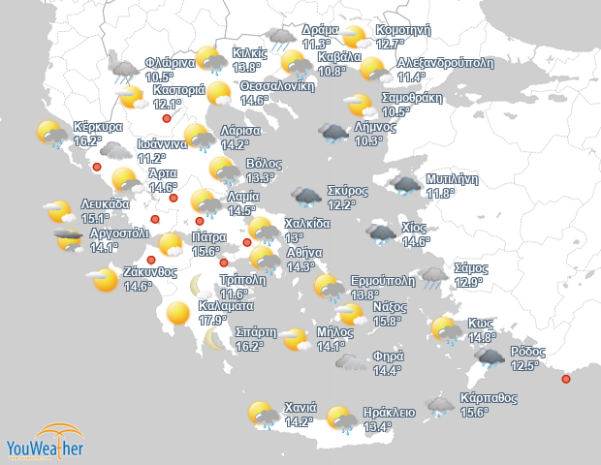Select the Αθήνα city label
601x465 pixels.
point(304,253)
